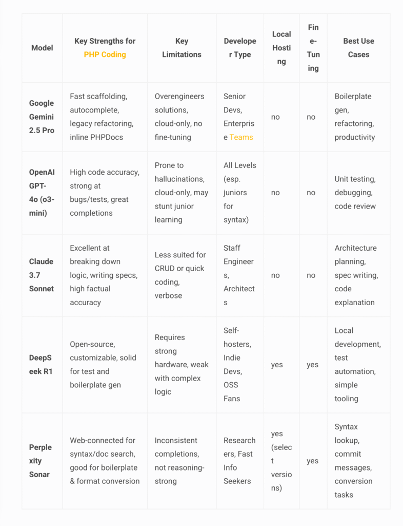Select the Developer Type column header
The width and height of the screenshot is (403, 526).
(240, 48)
